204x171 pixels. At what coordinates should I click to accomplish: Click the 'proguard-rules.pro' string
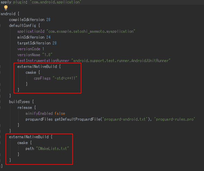tap(175, 119)
